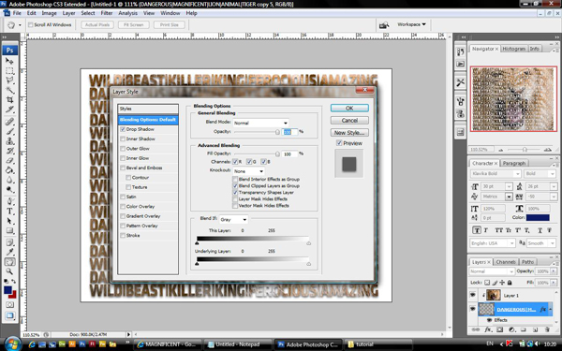
Task: Open the Knockout dropdown
Action: point(249,171)
